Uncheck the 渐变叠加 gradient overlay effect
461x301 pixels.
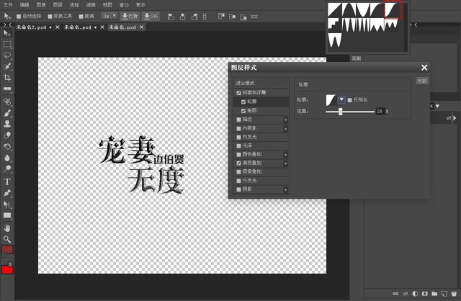click(x=238, y=163)
